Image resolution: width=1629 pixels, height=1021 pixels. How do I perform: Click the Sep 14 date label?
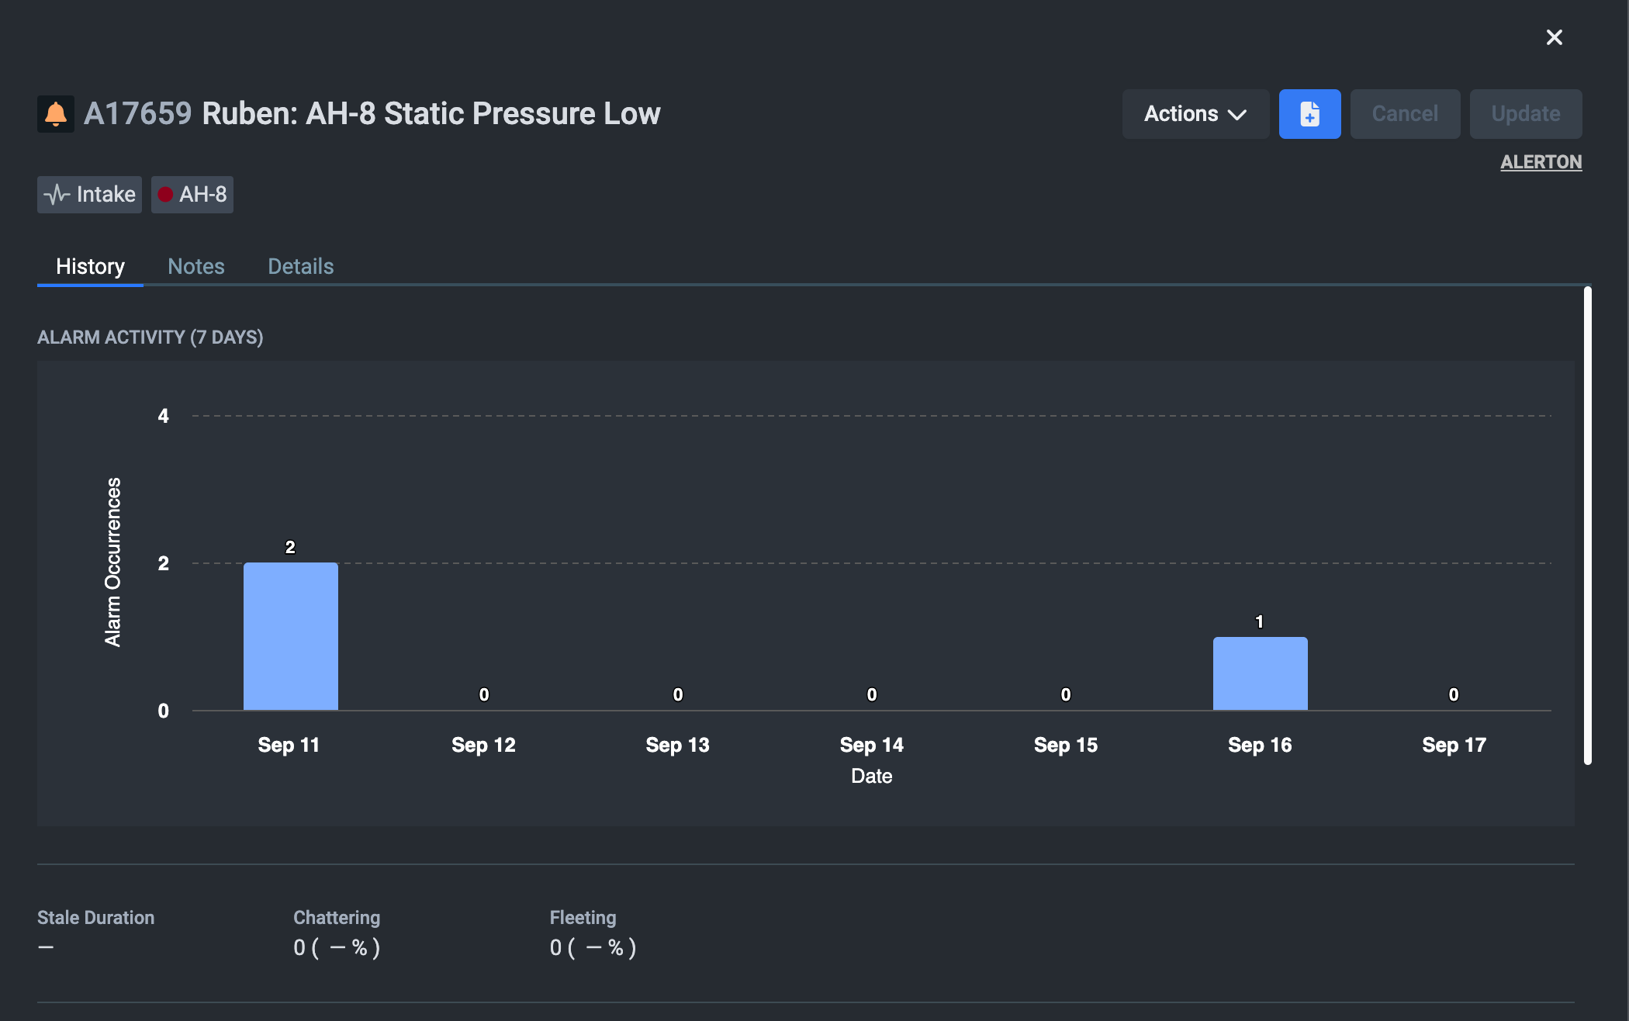pyautogui.click(x=871, y=745)
